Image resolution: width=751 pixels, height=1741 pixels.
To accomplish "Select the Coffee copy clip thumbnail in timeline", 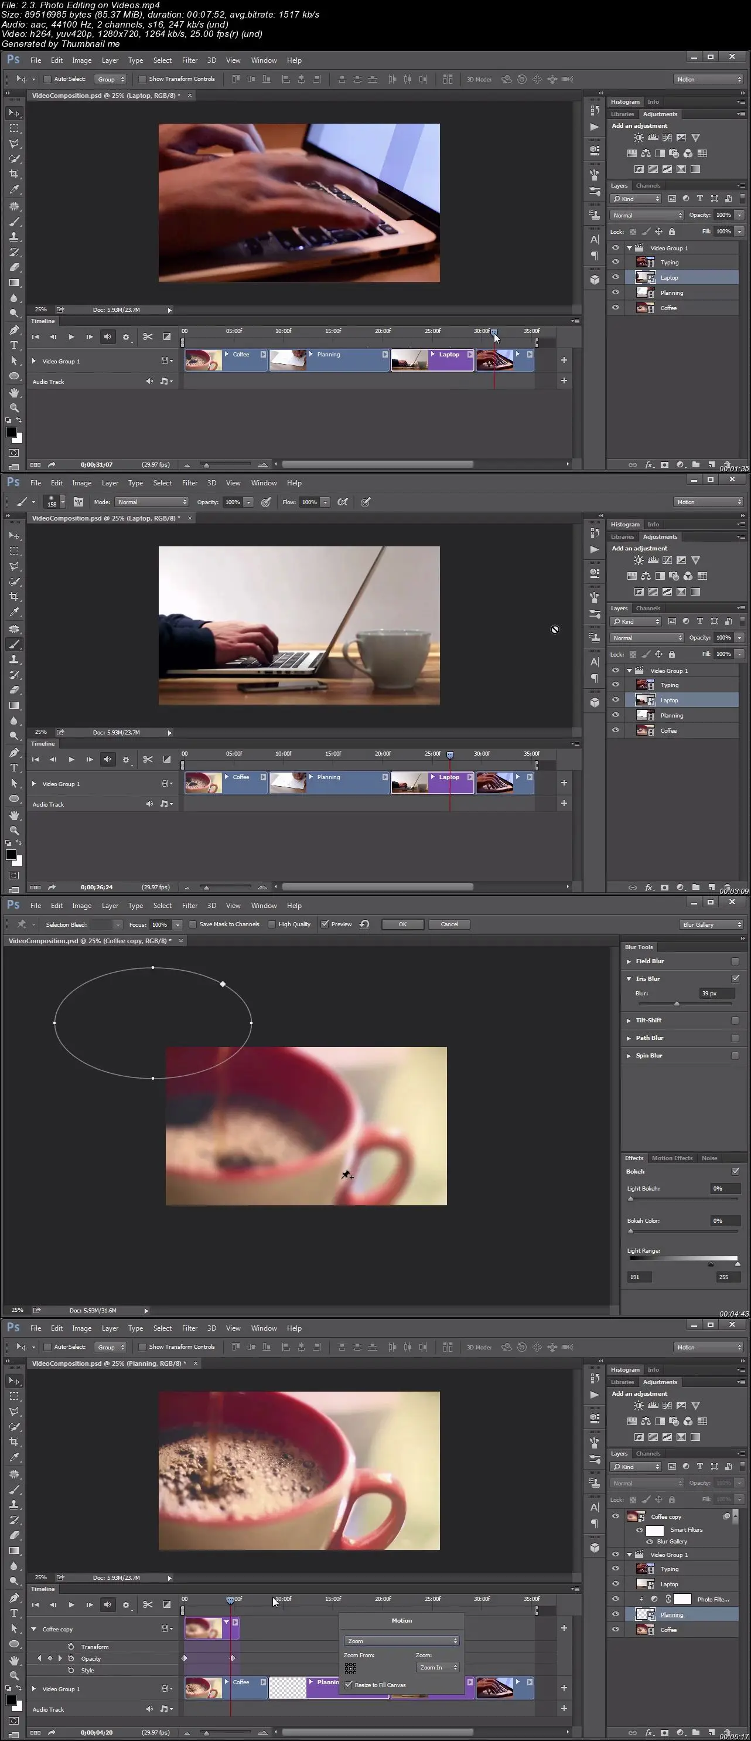I will coord(203,1627).
